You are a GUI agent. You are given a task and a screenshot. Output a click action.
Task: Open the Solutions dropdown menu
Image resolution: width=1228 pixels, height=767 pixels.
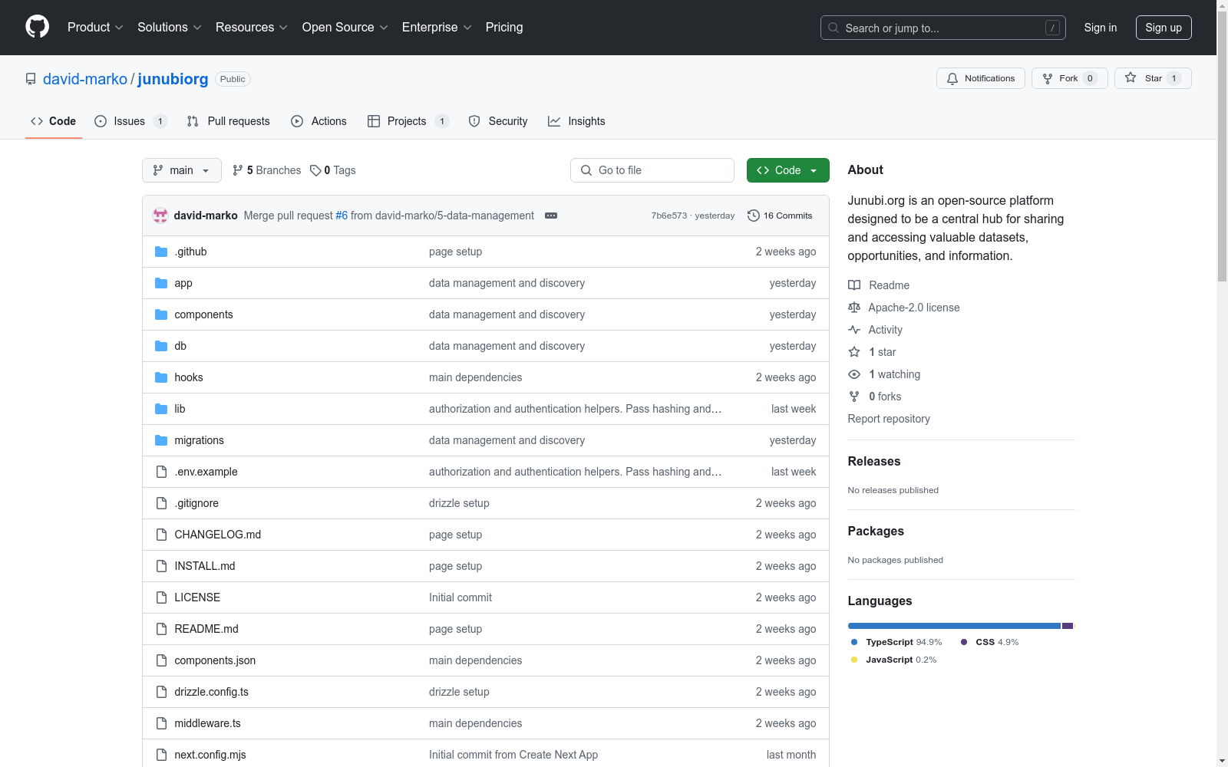[x=170, y=27]
